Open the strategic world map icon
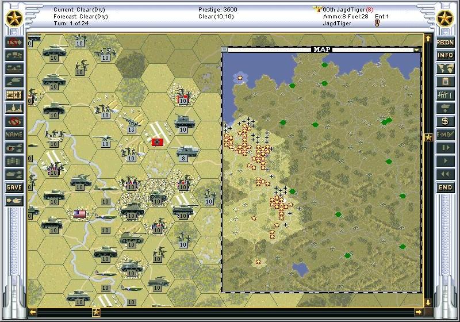The width and height of the screenshot is (460, 322). (x=445, y=68)
